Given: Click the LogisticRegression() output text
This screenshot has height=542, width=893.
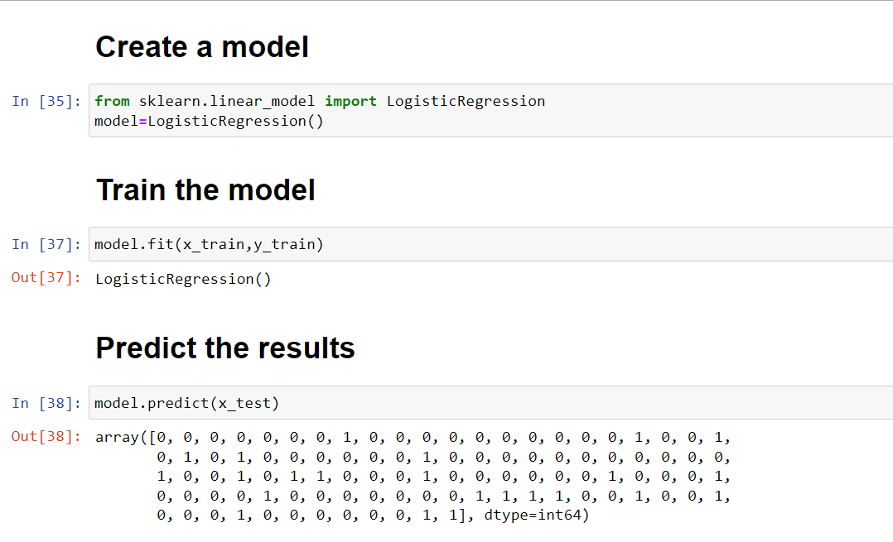Looking at the screenshot, I should (x=183, y=279).
